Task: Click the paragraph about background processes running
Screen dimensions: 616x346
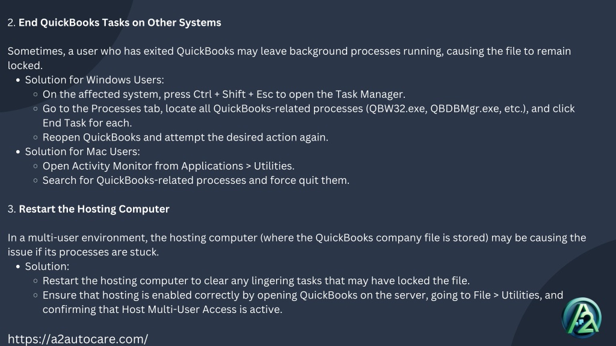Action: [x=289, y=58]
